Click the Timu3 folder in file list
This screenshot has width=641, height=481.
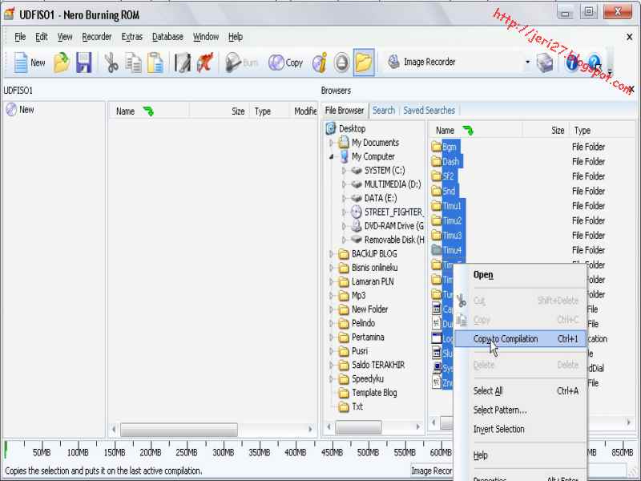point(447,236)
